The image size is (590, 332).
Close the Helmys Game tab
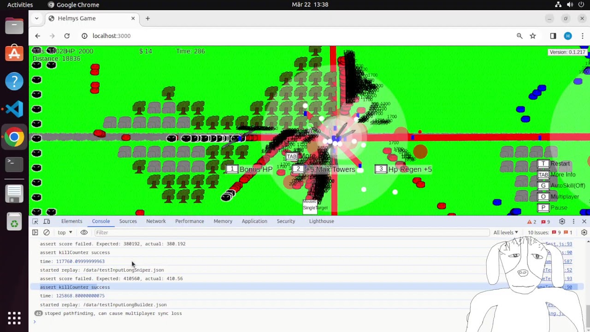tap(133, 18)
